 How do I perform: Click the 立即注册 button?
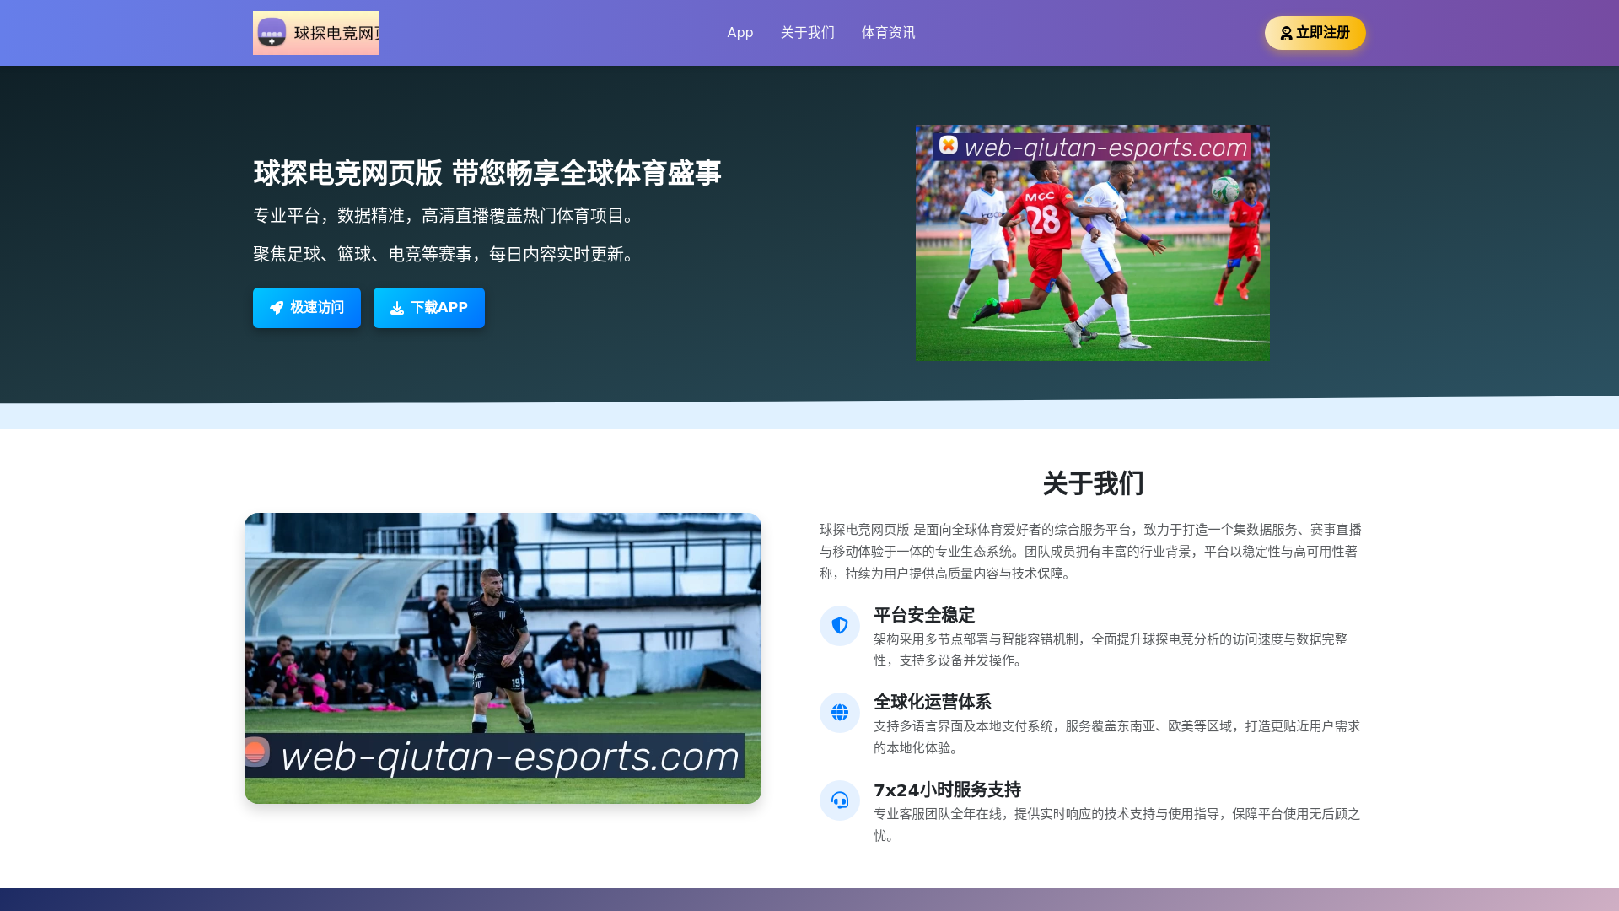coord(1315,33)
